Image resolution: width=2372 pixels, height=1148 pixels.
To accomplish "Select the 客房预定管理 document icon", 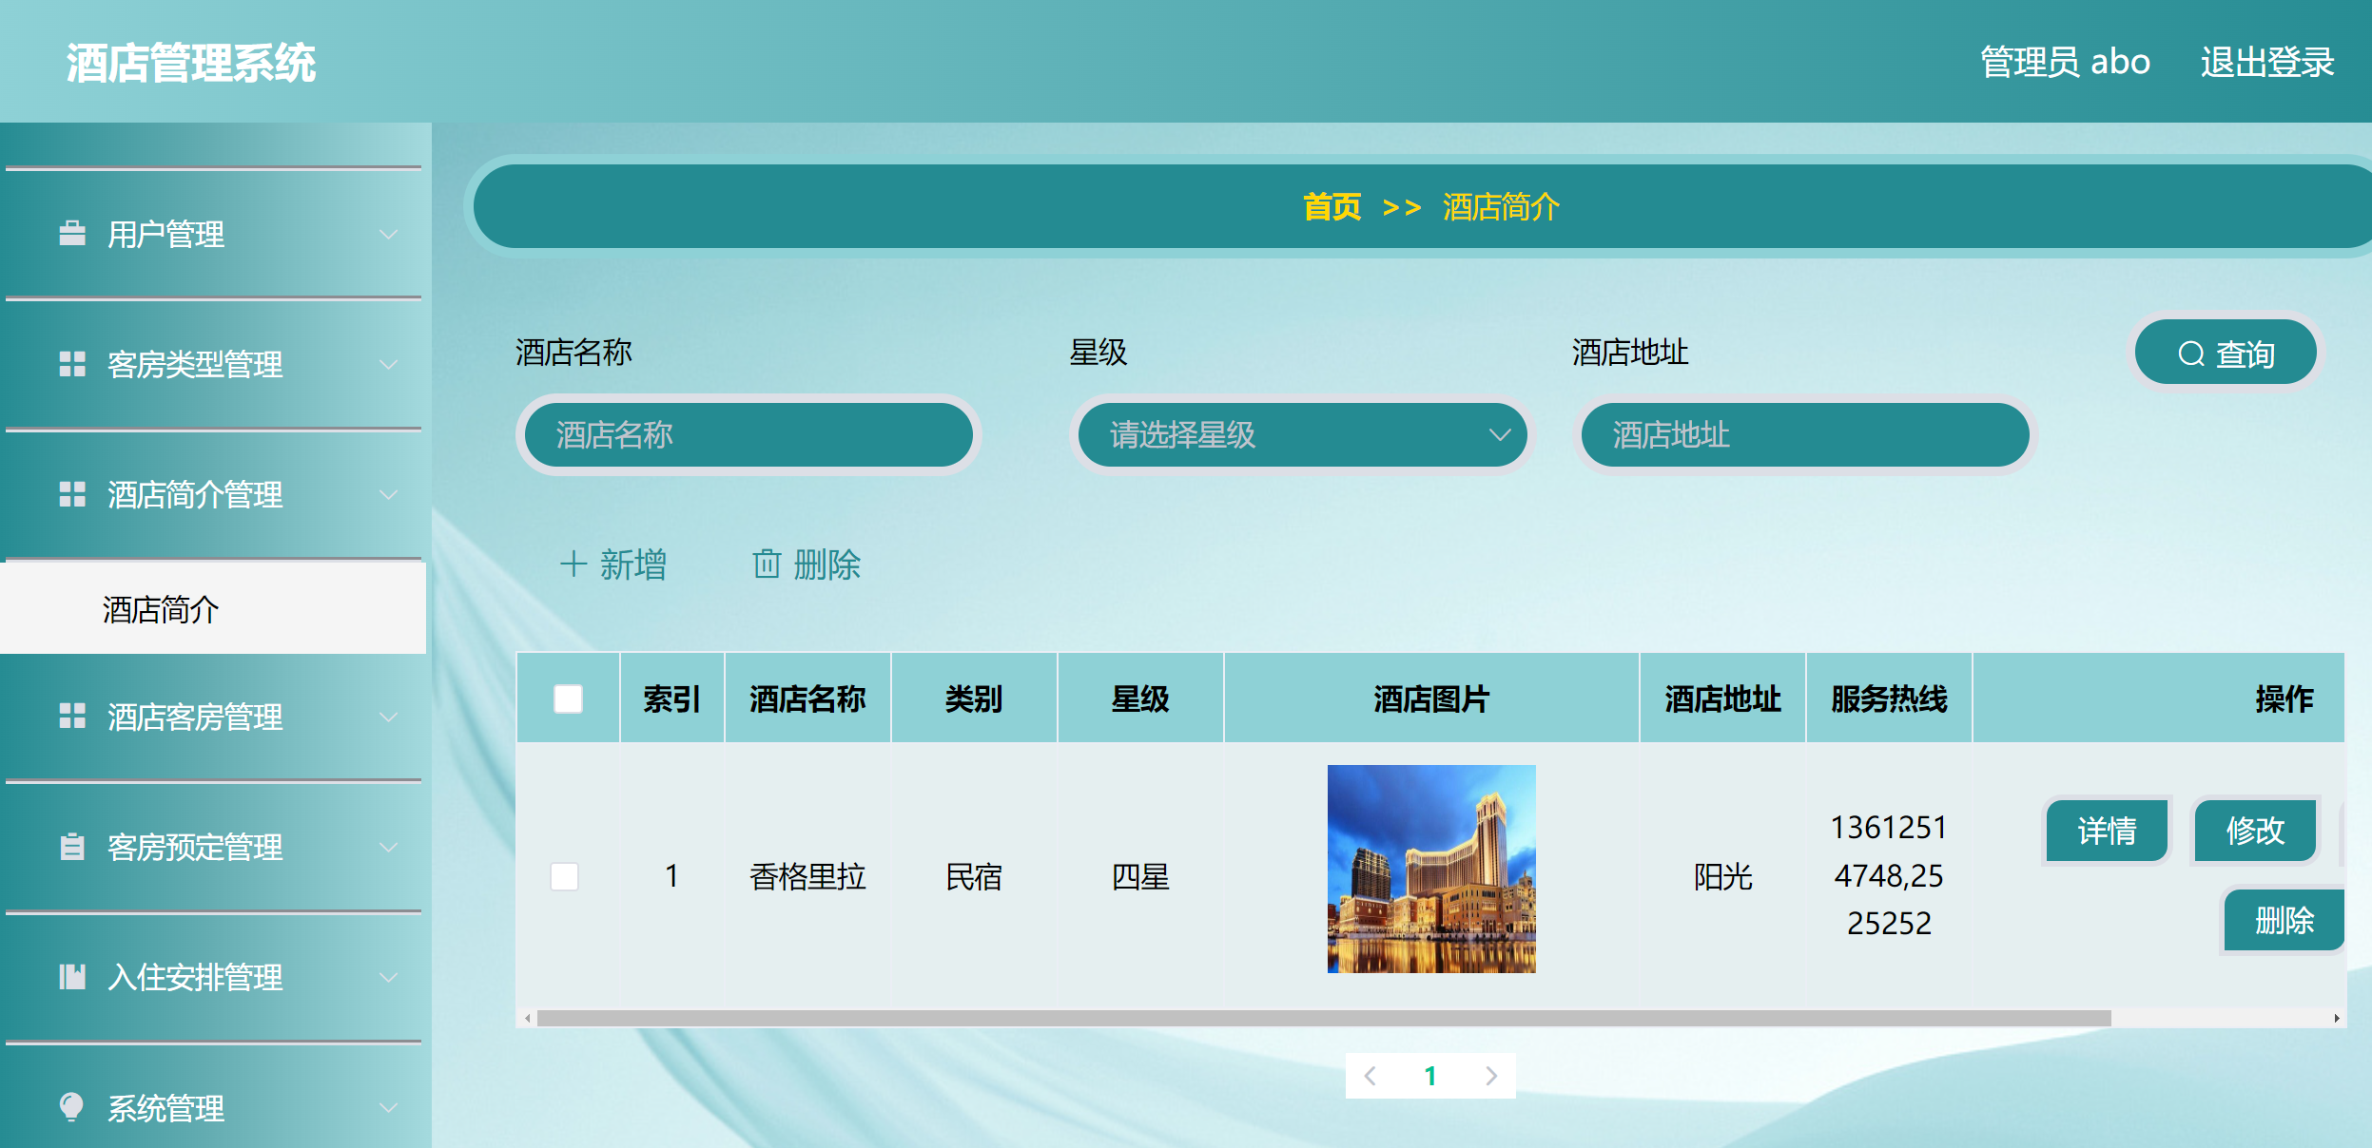I will click(72, 848).
